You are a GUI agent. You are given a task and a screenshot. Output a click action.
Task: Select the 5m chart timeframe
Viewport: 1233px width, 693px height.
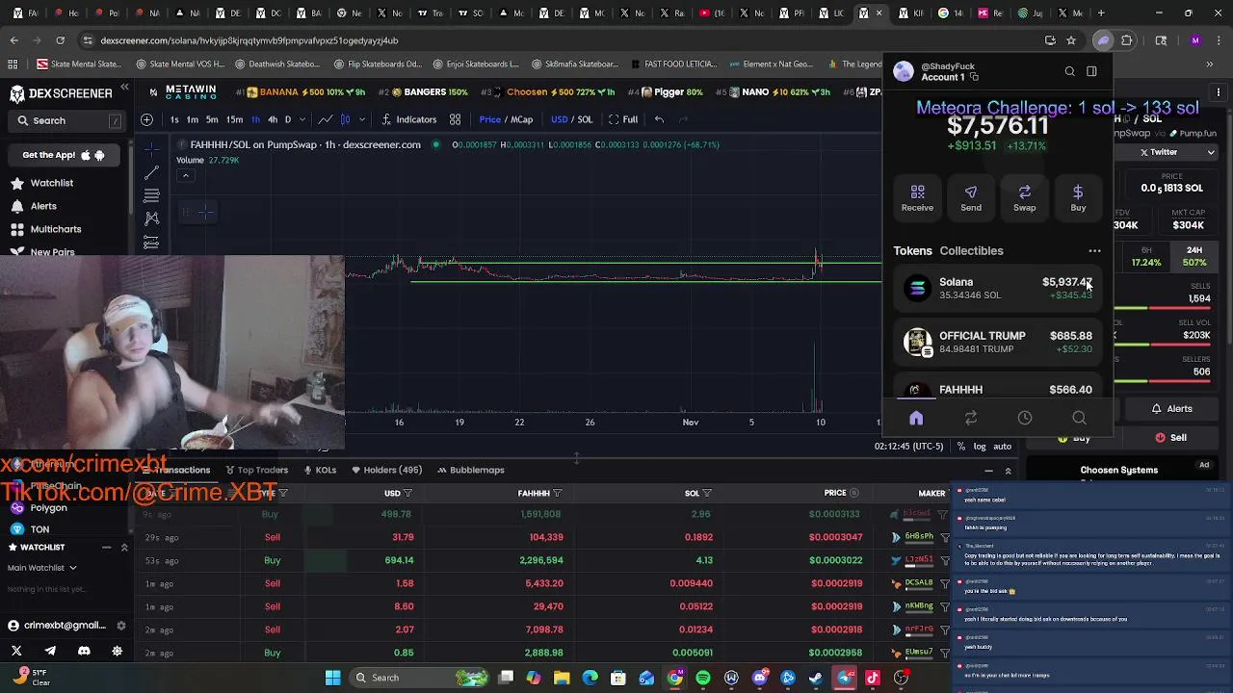212,119
